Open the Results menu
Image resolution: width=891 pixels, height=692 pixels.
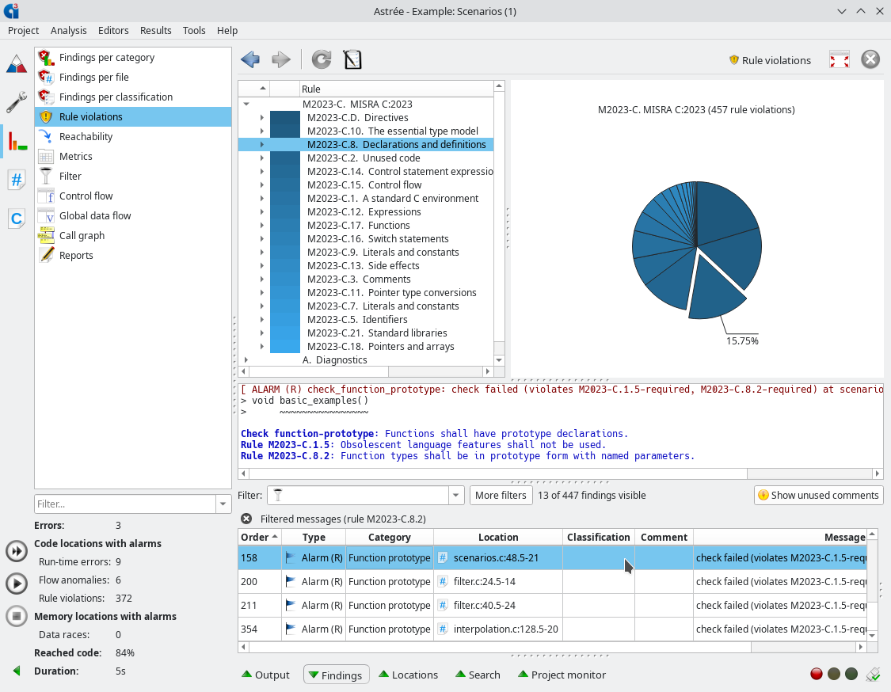pyautogui.click(x=156, y=31)
